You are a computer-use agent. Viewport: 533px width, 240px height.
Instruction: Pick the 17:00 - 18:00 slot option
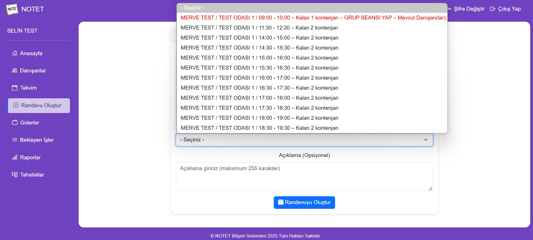(x=312, y=98)
